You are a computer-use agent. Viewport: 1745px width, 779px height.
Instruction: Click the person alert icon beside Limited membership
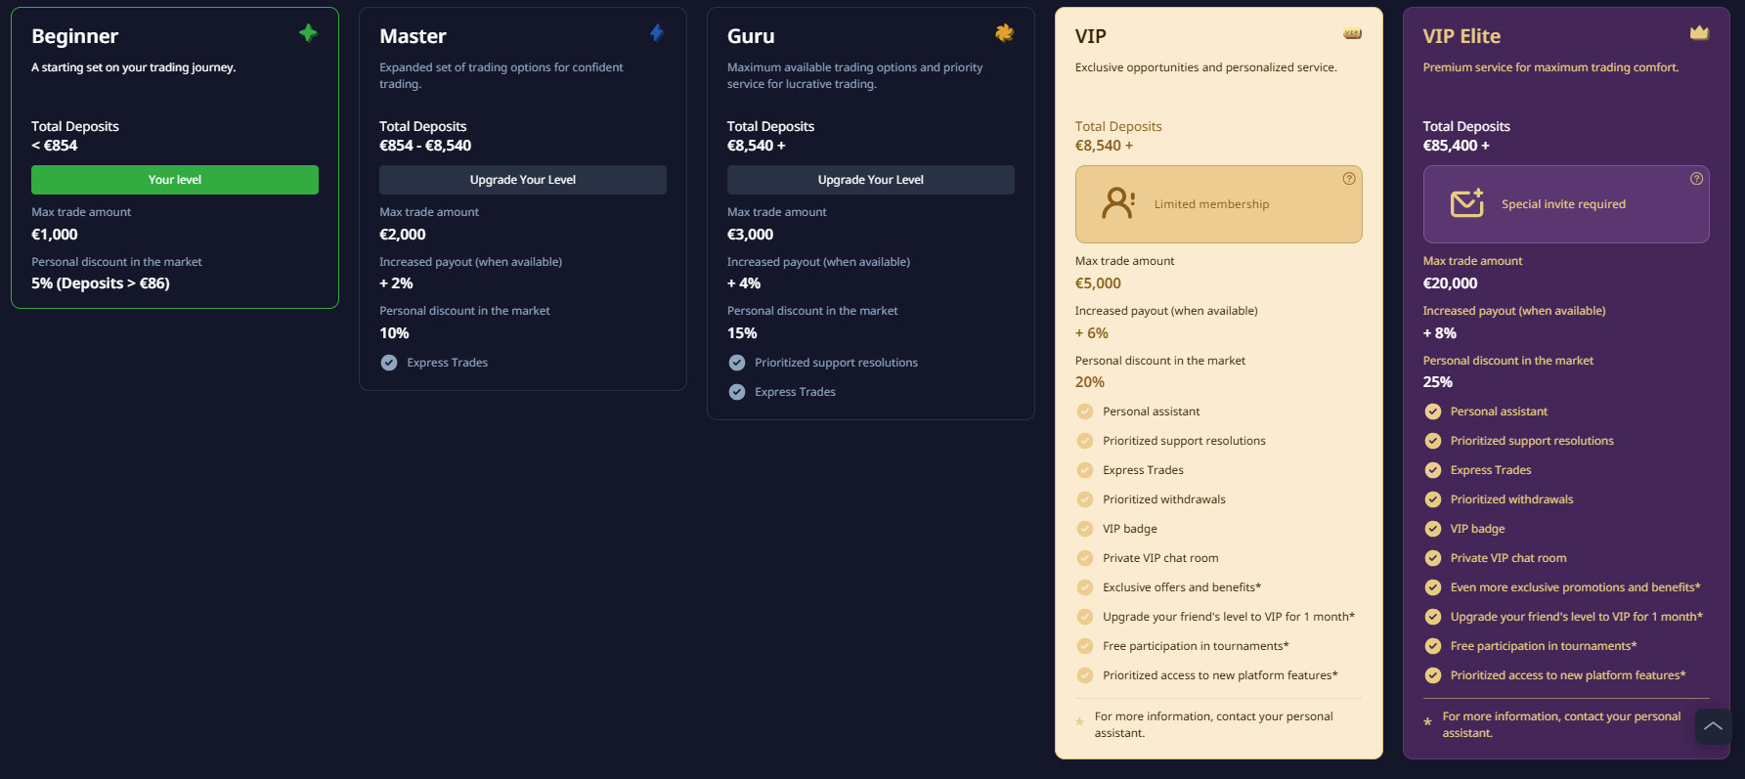[1118, 203]
